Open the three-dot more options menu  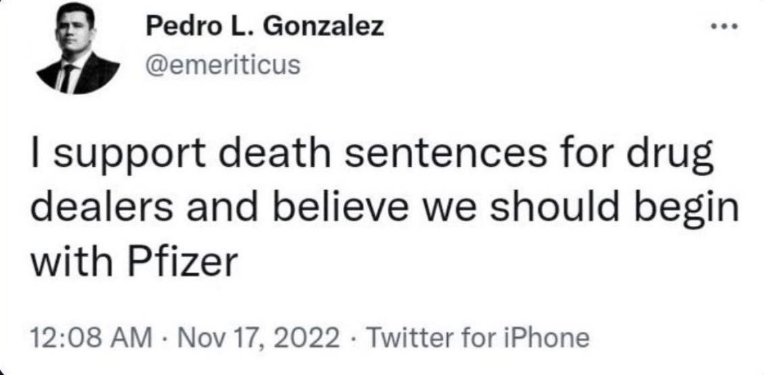726,28
